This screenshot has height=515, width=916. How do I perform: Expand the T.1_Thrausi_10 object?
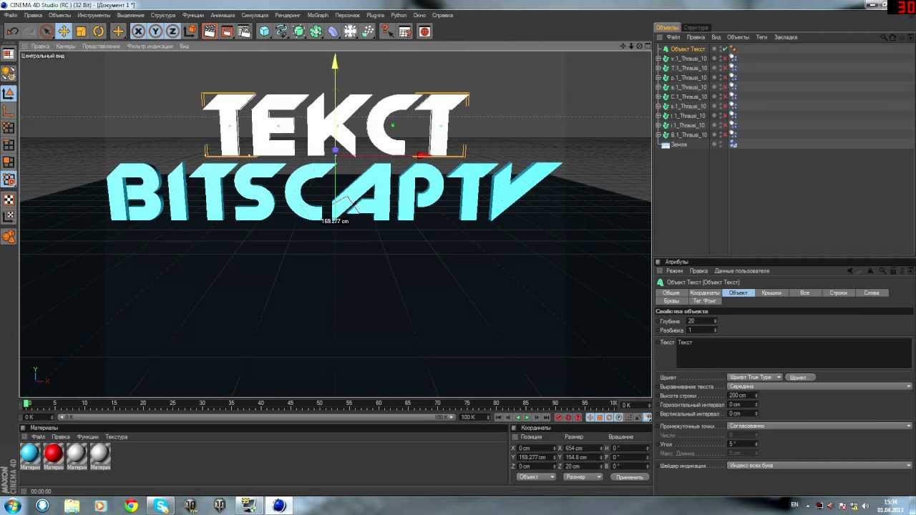[x=659, y=68]
